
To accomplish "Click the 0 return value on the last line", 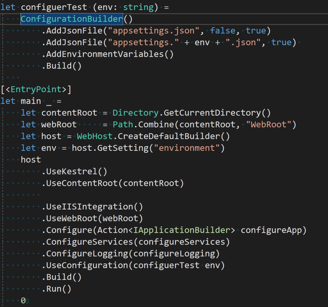I will [23, 301].
